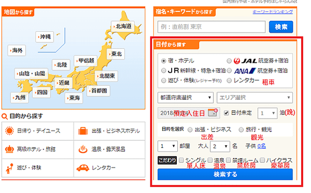Screen dimensions: 311x193
Task: Expand the エリア選択 dropdown
Action: point(255,98)
